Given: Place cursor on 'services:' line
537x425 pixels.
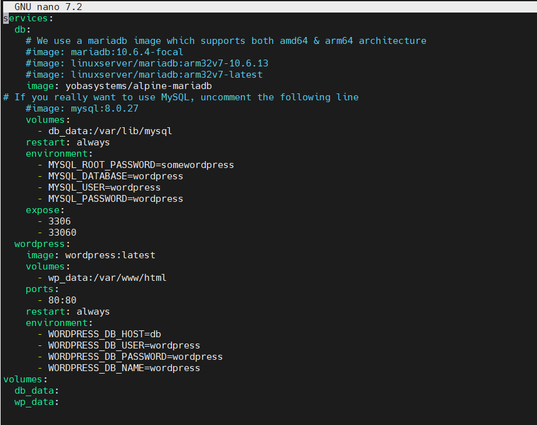Looking at the screenshot, I should click(28, 18).
